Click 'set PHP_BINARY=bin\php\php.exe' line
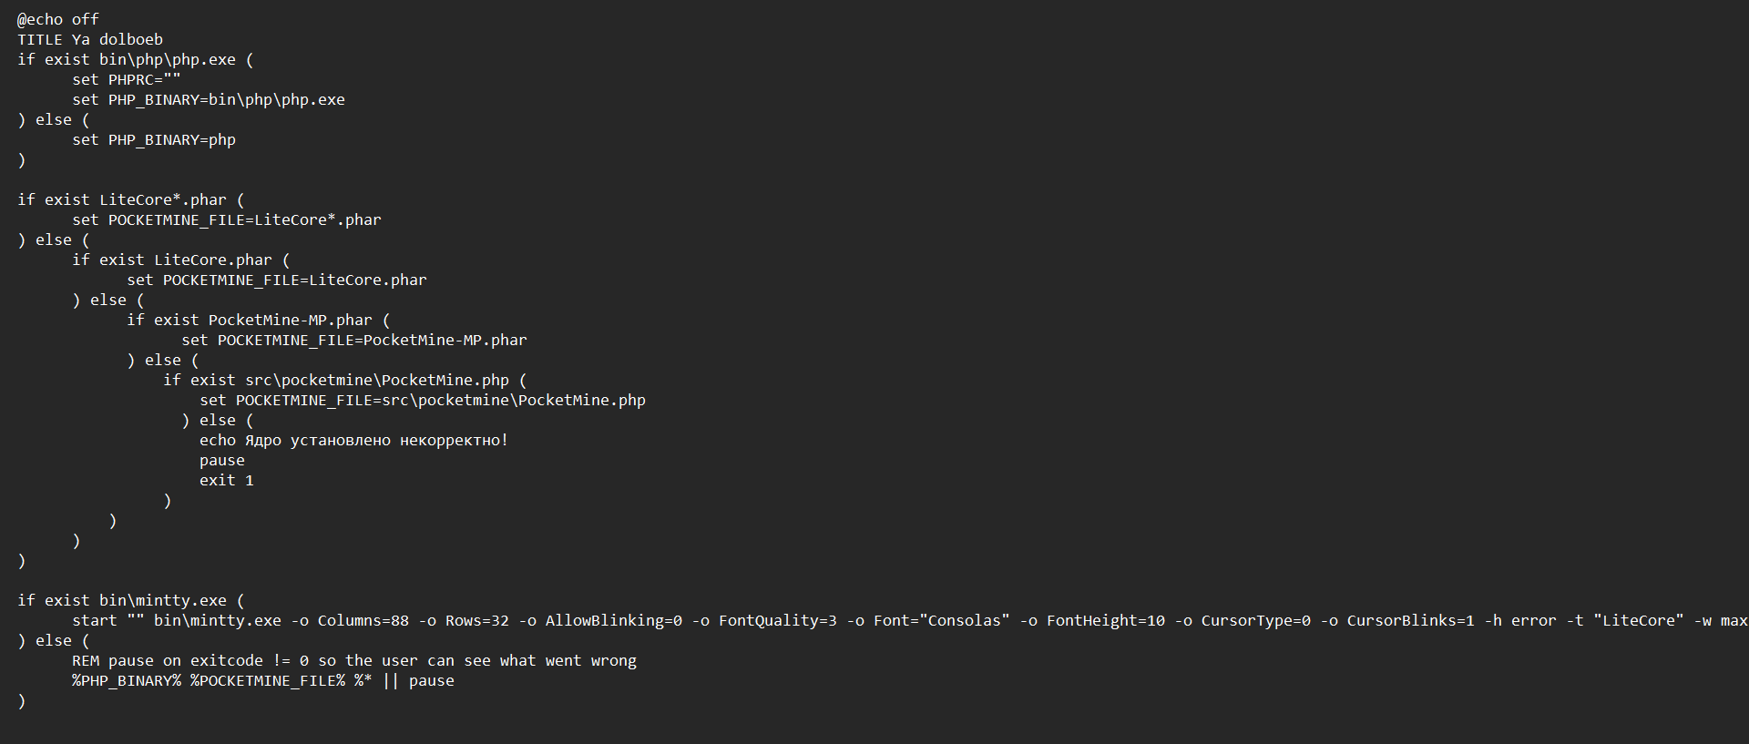The image size is (1749, 744). coord(209,99)
